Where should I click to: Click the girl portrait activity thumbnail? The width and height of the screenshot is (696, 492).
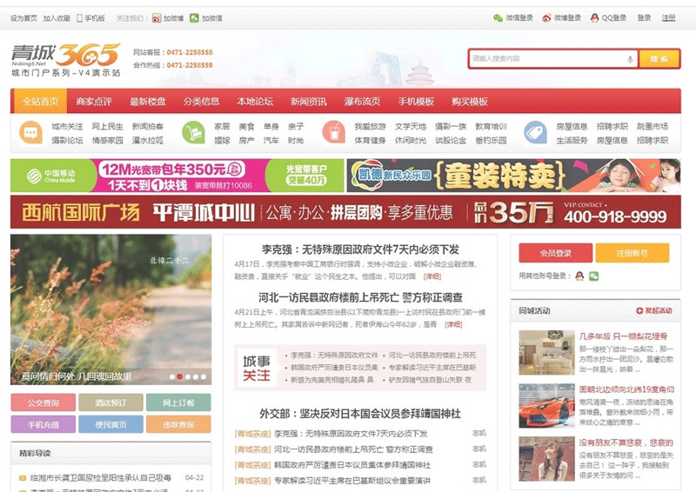[546, 459]
